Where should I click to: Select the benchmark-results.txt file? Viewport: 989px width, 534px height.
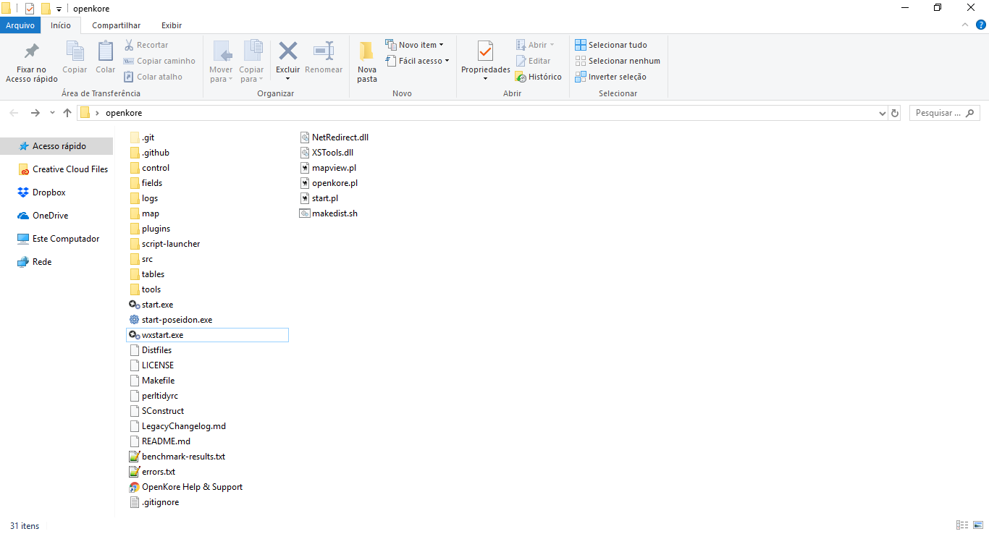177,457
